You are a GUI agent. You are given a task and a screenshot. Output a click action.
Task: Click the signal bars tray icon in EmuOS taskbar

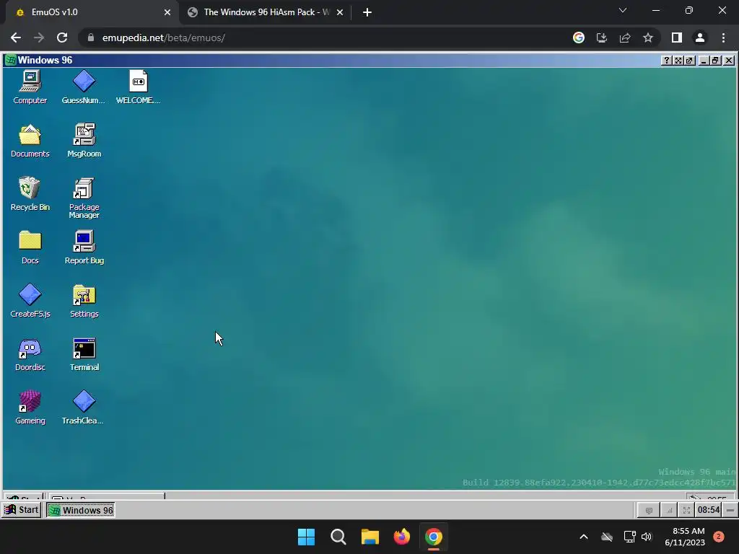[668, 510]
